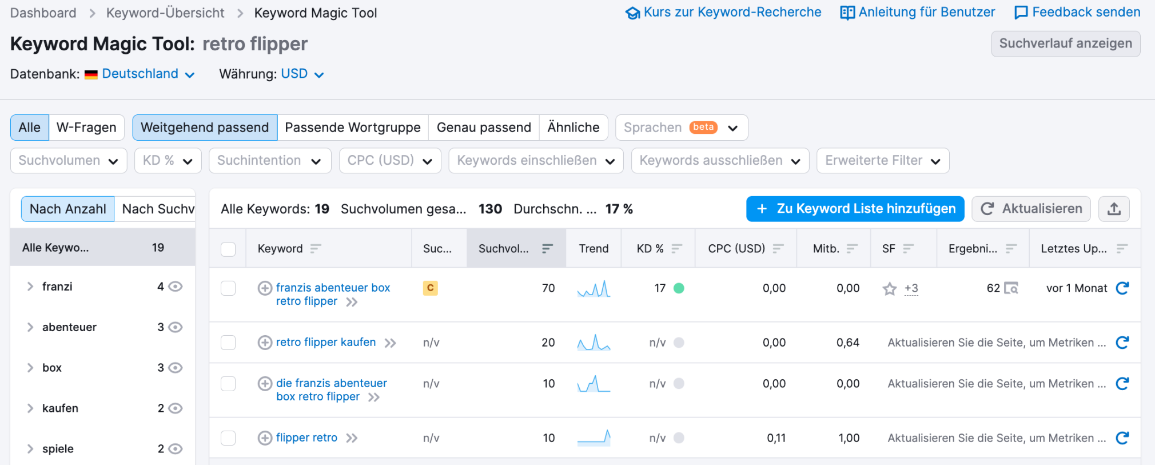Sort by CPC (USD) column icon
Image resolution: width=1155 pixels, height=465 pixels.
(778, 248)
